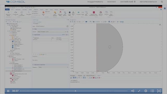Image resolution: width=167 pixels, height=94 pixels.
Task: Collapse the Global Definitions tree node
Action: pos(8,25)
